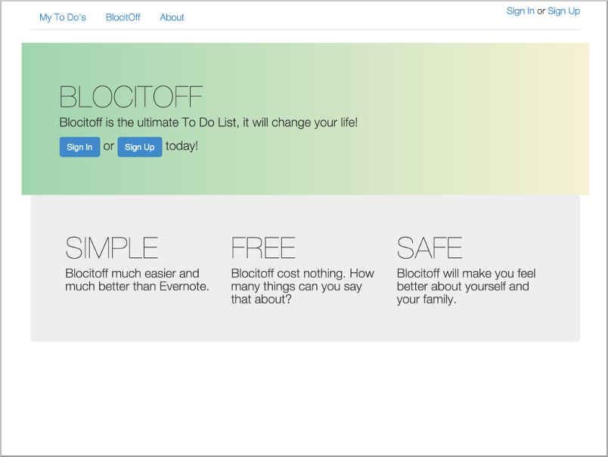This screenshot has width=608, height=457.
Task: Click the word 'today!' after the buttons
Action: (x=181, y=146)
